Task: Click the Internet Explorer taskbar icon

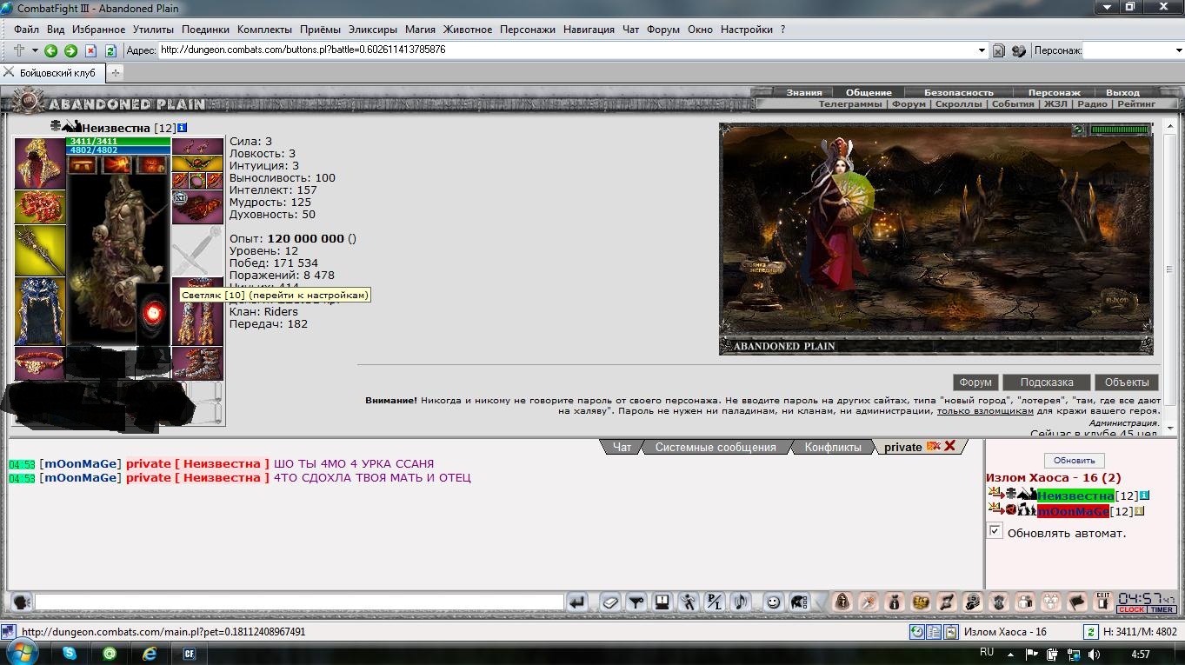Action: pos(150,654)
